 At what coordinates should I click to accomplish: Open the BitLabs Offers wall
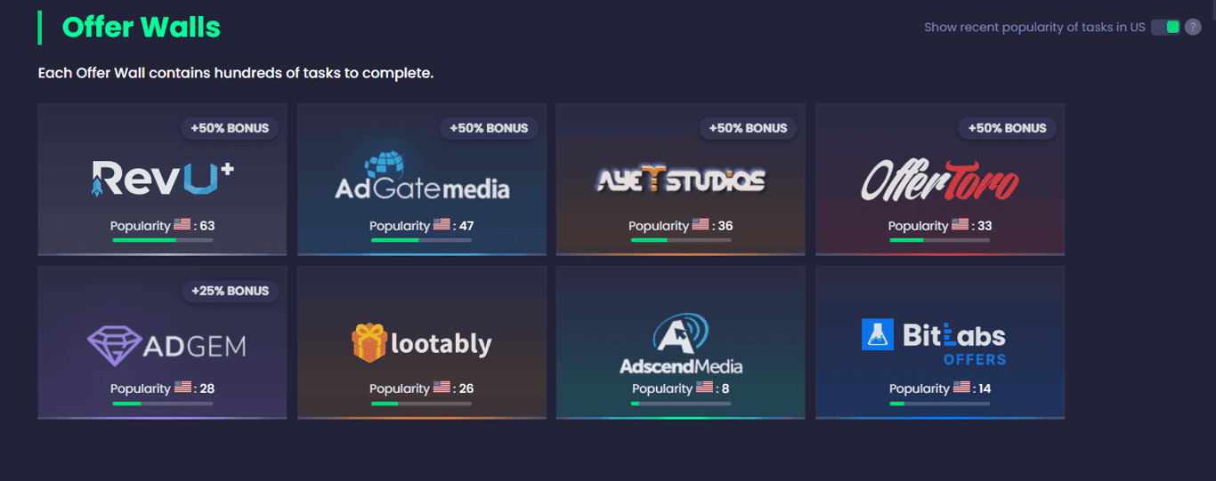point(940,342)
